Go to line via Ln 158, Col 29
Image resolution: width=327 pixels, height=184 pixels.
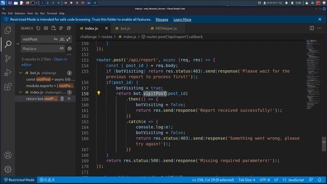(213, 180)
